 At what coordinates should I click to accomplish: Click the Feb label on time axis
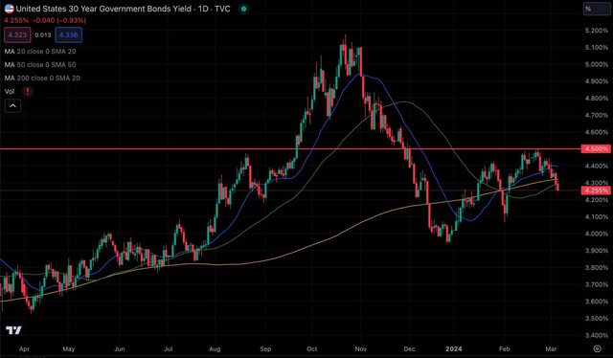pyautogui.click(x=505, y=349)
